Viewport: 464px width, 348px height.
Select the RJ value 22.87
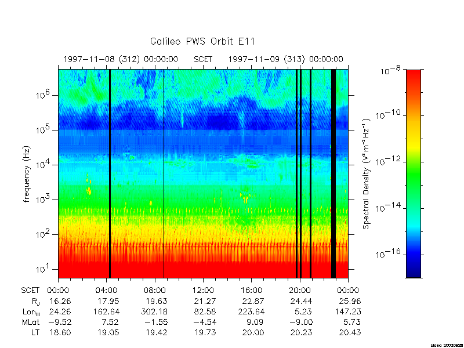(253, 301)
